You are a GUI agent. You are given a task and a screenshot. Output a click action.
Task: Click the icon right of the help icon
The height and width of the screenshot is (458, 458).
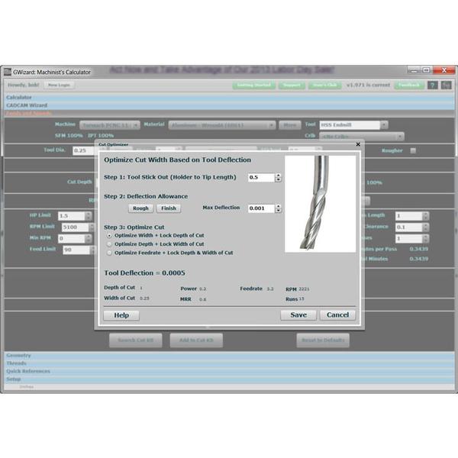[446, 85]
